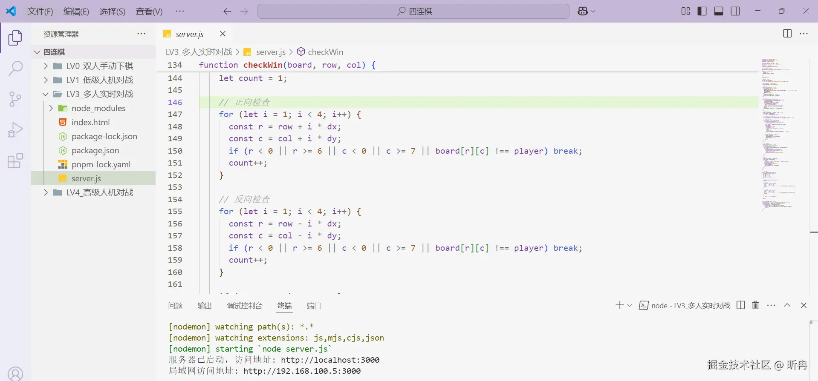Open the Run and Debug view

point(15,130)
